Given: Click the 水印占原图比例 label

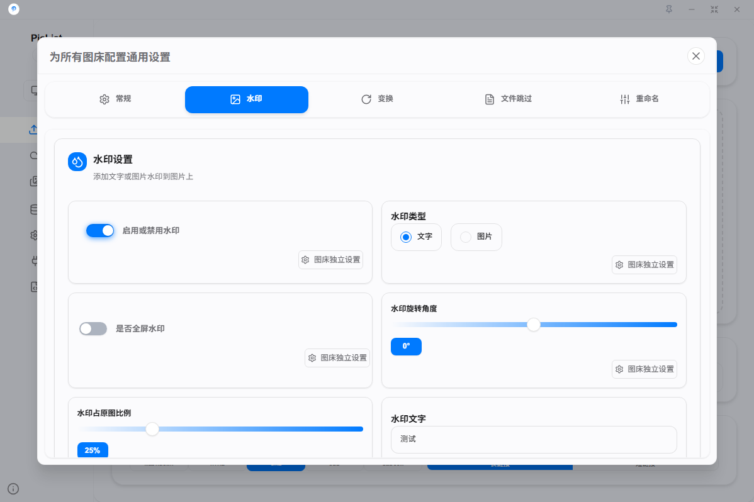Looking at the screenshot, I should pos(104,413).
